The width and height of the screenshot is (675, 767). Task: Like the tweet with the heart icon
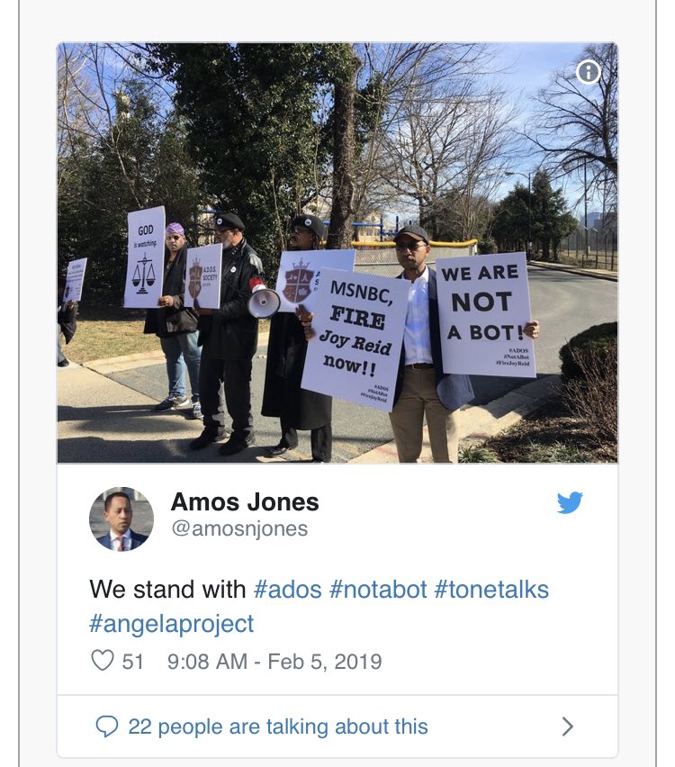[x=103, y=661]
